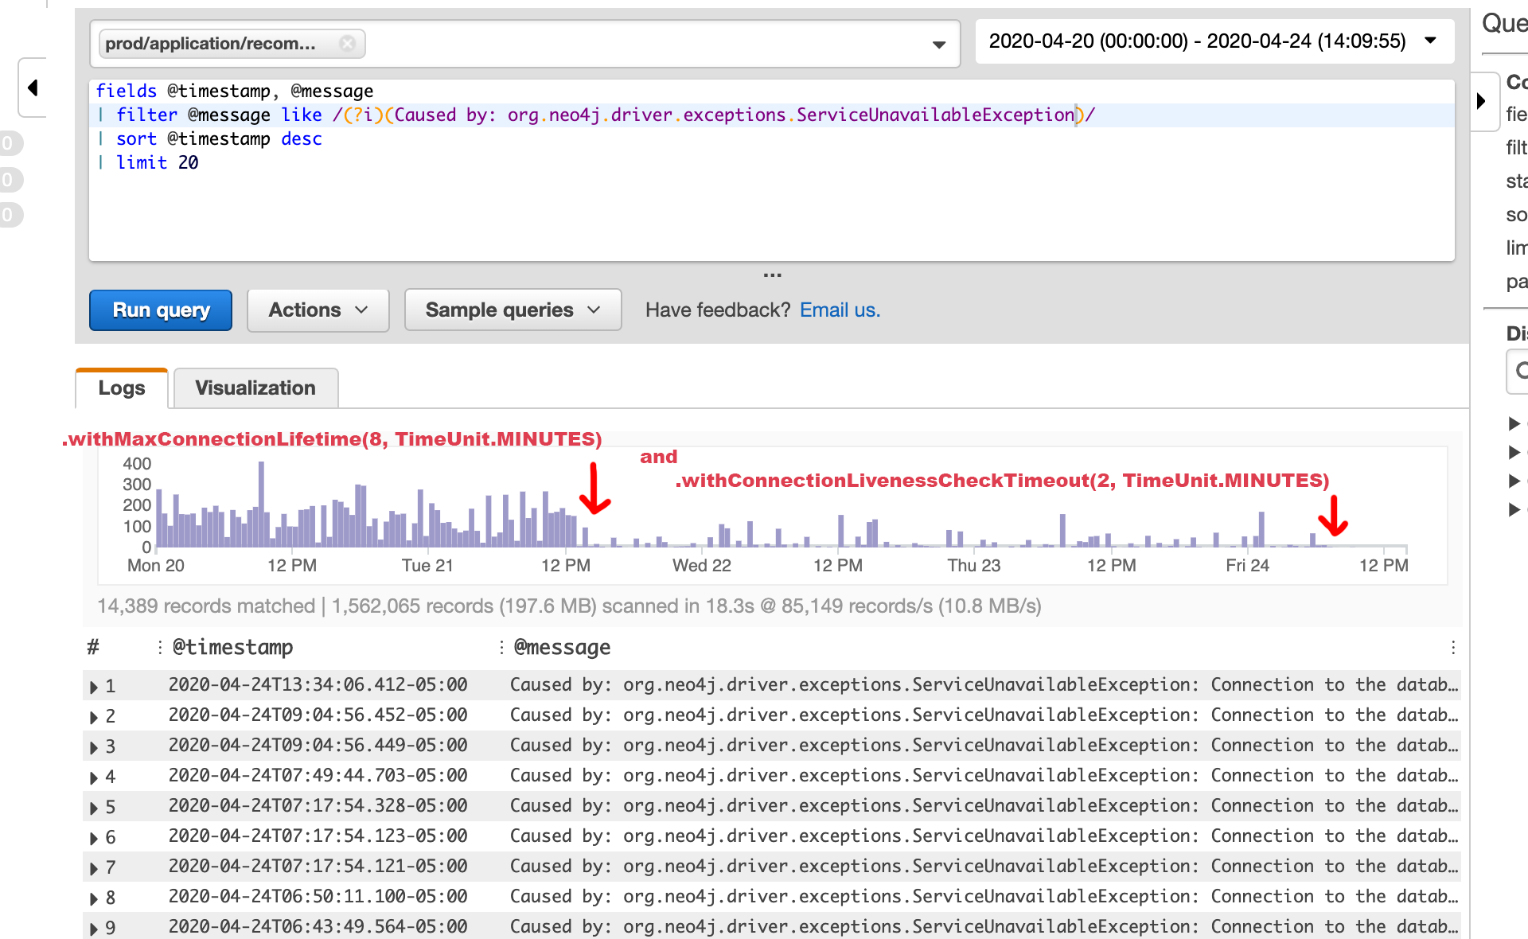Collapse the left navigation panel arrow
Image resolution: width=1528 pixels, height=939 pixels.
(33, 88)
